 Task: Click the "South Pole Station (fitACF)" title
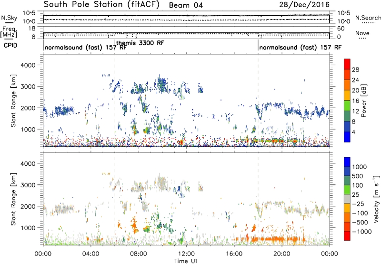(x=101, y=5)
